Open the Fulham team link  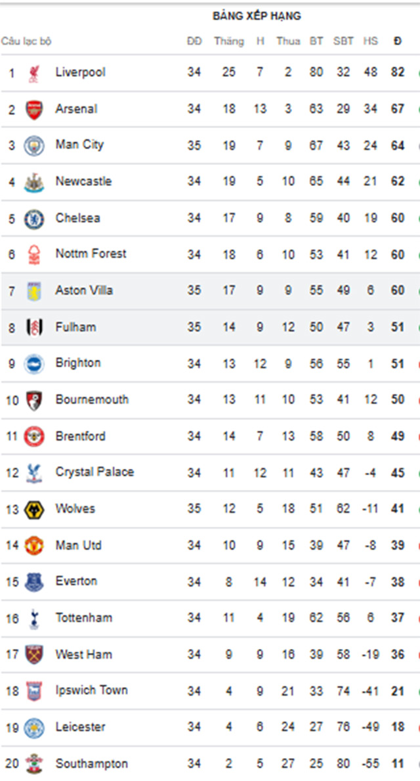point(75,327)
